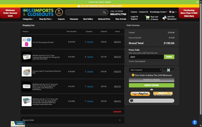Open the Contact Us link
Screen dimensions: 202x127
pos(144,12)
